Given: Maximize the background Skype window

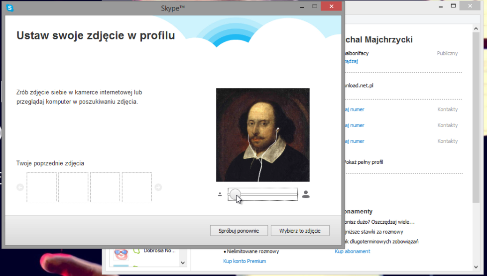Looking at the screenshot, I should (454, 5).
